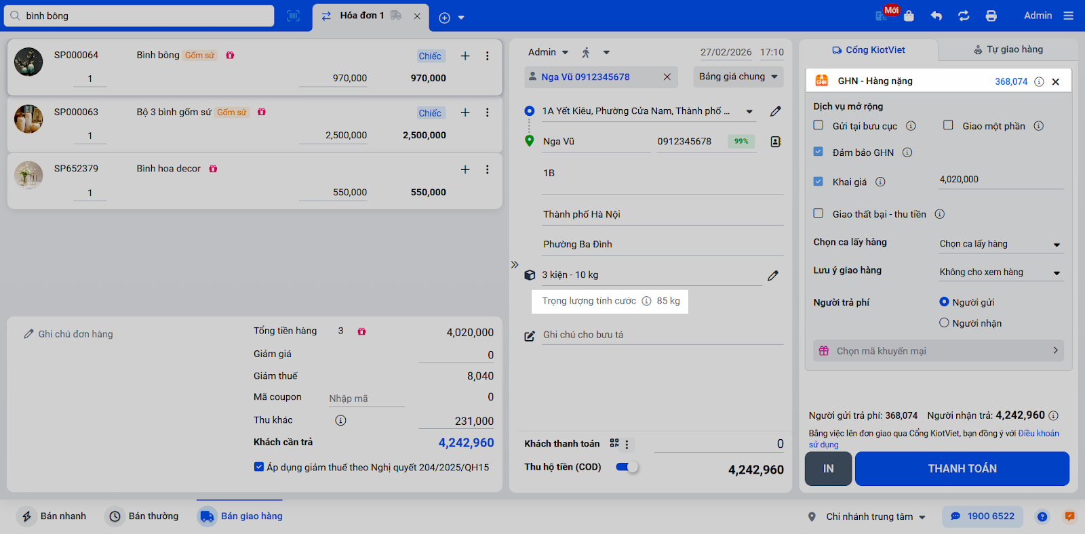
Task: Open the help question mark icon
Action: click(1042, 516)
